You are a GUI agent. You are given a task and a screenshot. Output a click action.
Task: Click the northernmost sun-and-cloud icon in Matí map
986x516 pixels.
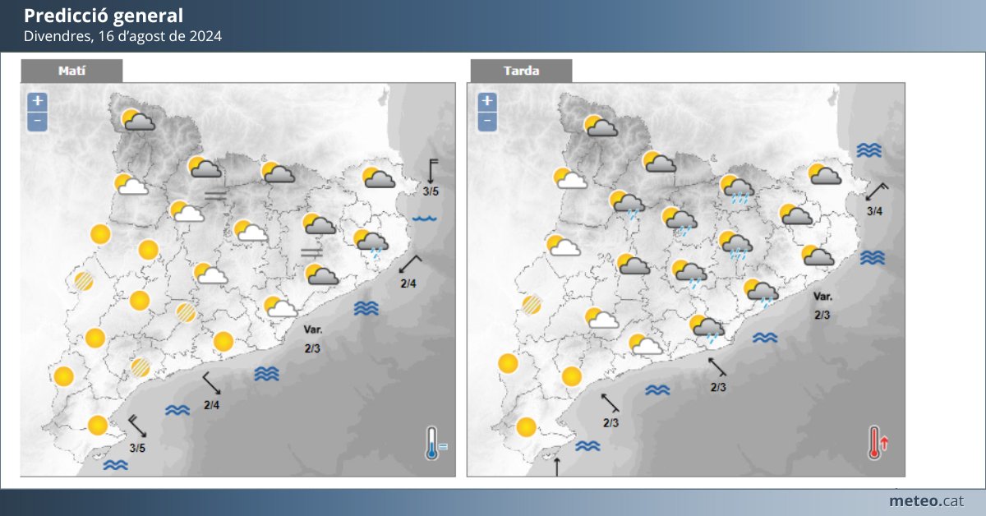(139, 121)
